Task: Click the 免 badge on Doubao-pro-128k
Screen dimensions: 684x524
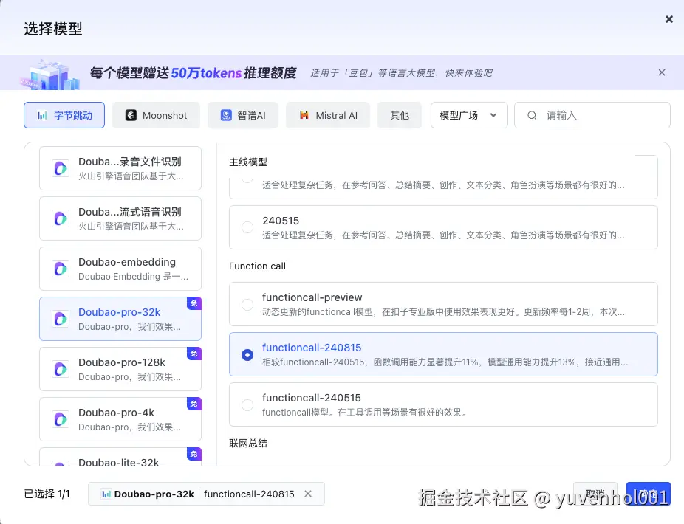Action: (x=194, y=354)
